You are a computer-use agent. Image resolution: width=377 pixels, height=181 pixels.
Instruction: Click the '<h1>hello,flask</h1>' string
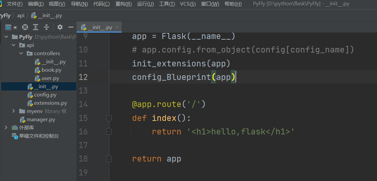coord(240,132)
